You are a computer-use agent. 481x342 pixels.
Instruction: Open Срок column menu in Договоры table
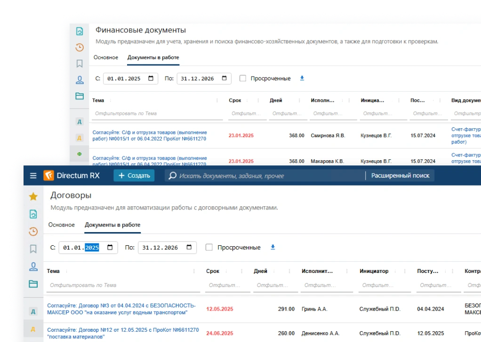(242, 271)
